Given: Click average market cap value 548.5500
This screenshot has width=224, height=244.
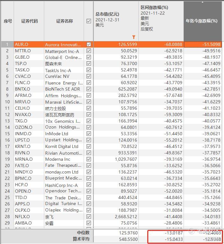Looking at the screenshot, I should tap(128, 239).
